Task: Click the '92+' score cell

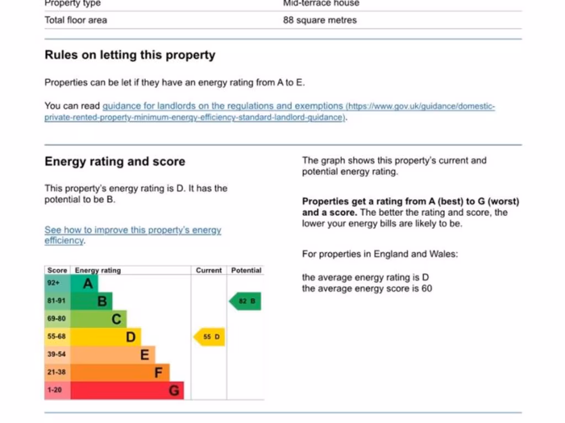Action: 54,283
